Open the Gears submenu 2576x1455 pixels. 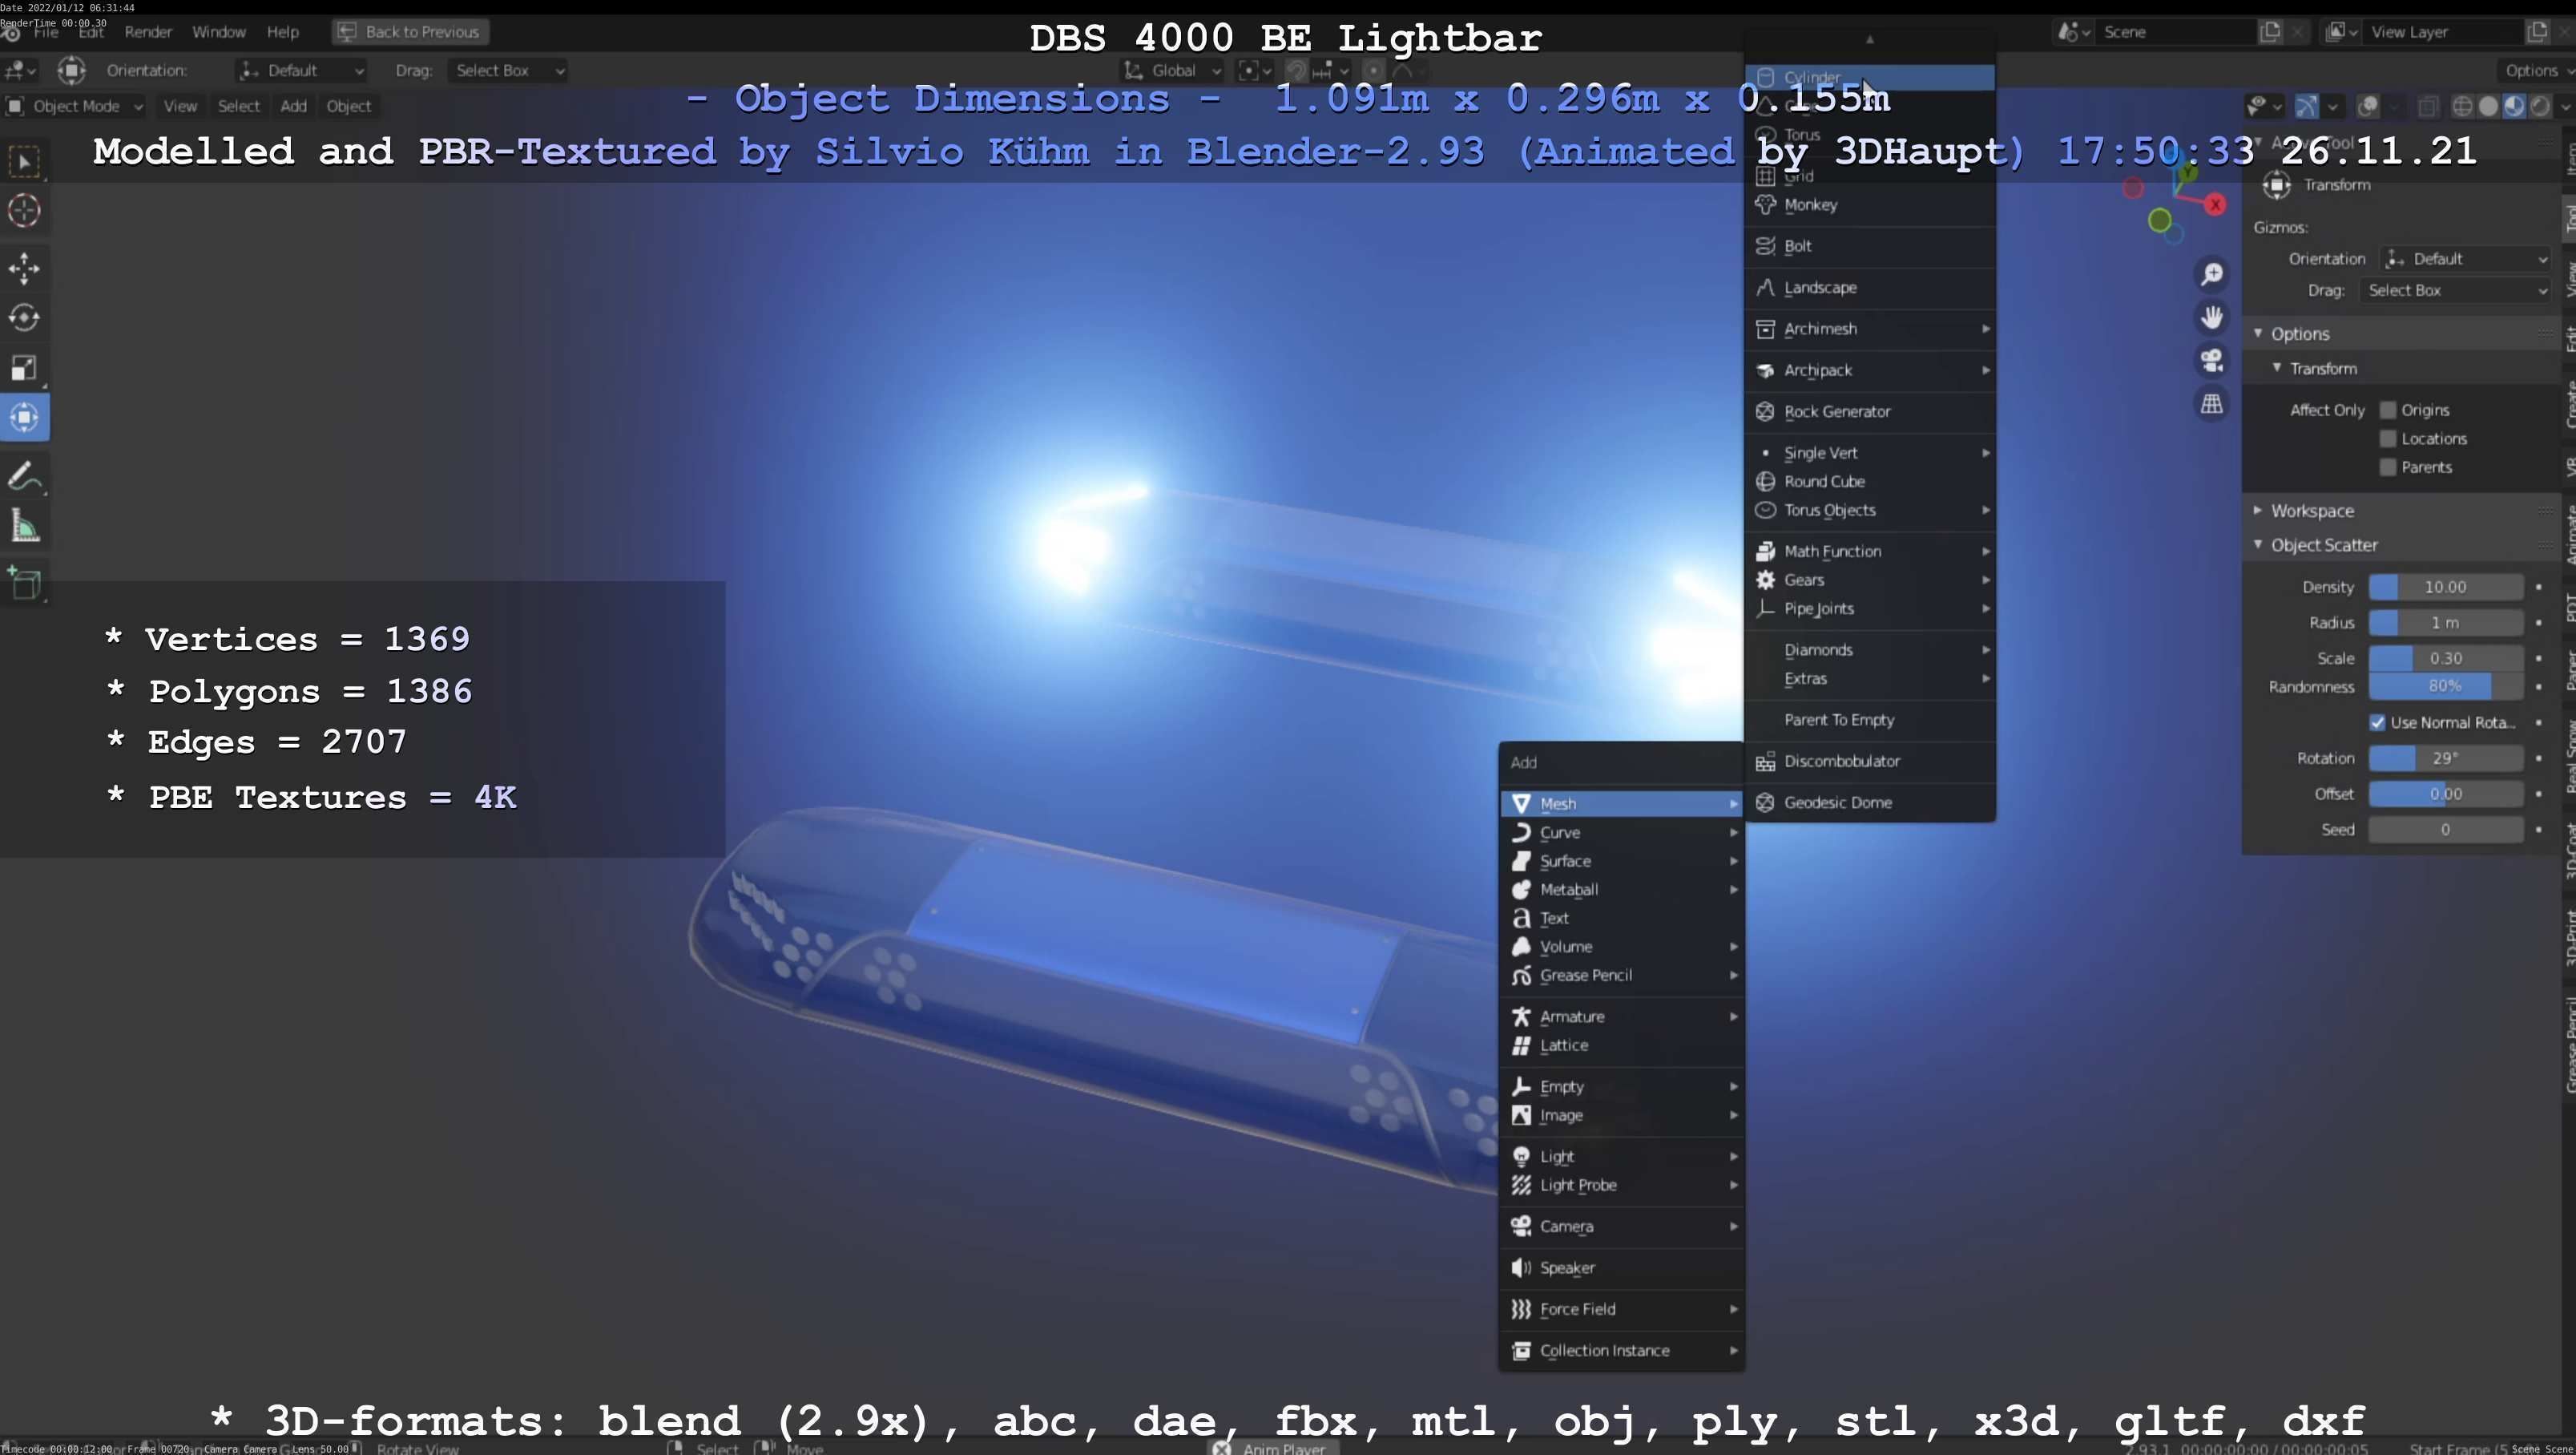1870,580
